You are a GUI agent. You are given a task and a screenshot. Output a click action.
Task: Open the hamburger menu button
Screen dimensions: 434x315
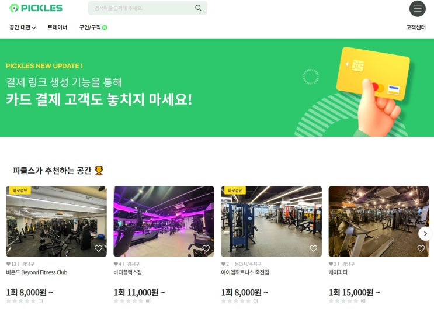(x=418, y=9)
